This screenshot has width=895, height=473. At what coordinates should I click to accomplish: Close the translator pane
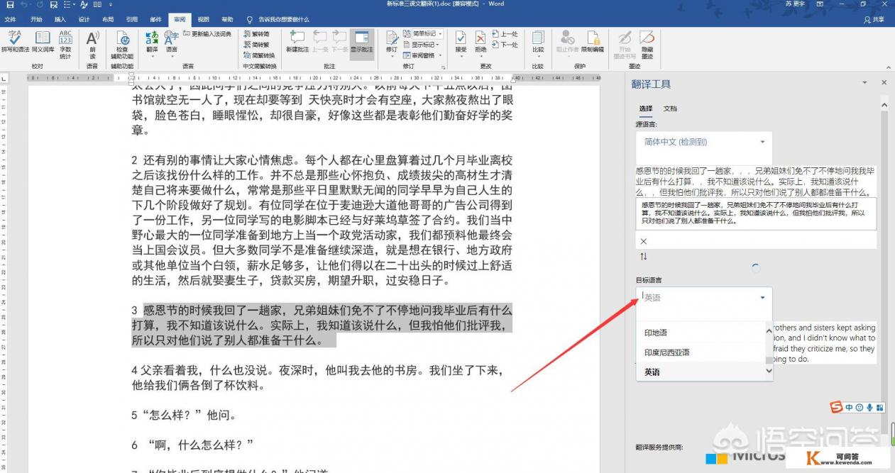coord(884,83)
